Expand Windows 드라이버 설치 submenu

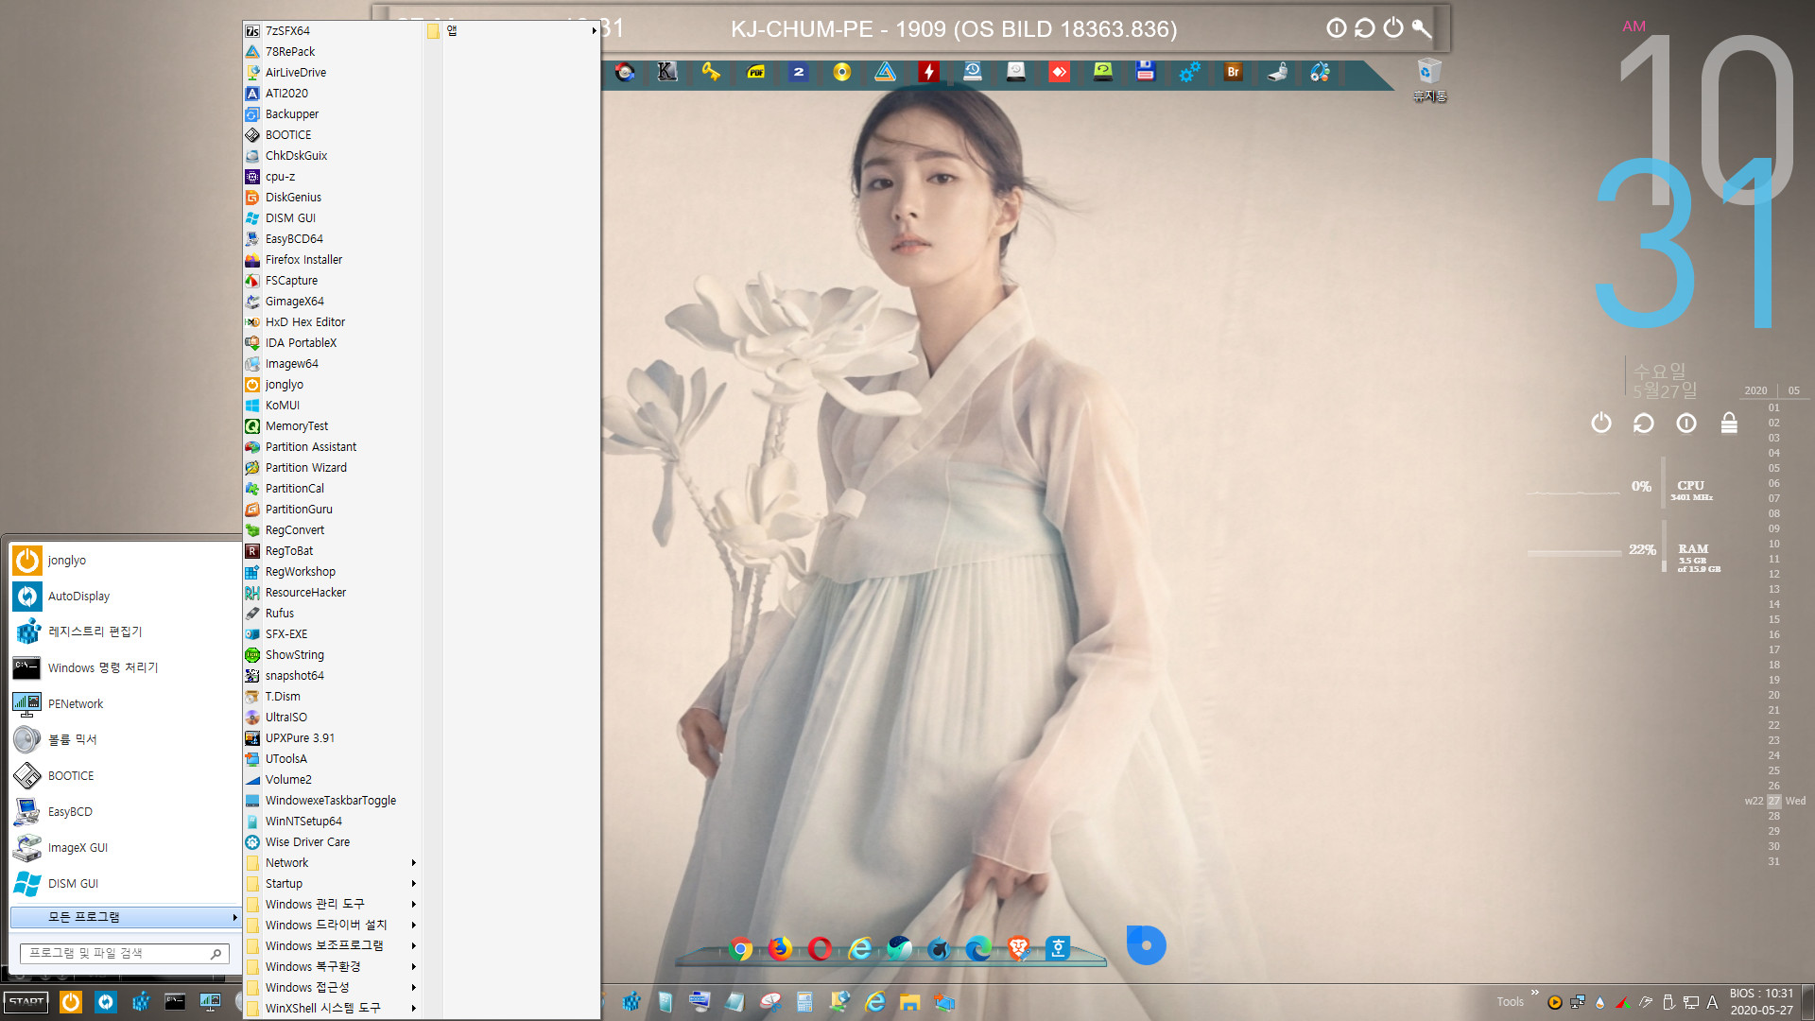click(331, 925)
